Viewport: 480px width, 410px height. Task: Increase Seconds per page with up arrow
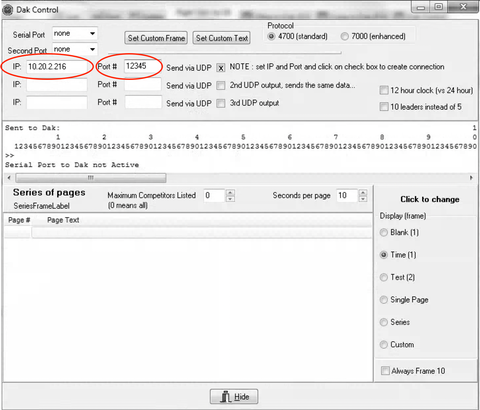pos(363,192)
